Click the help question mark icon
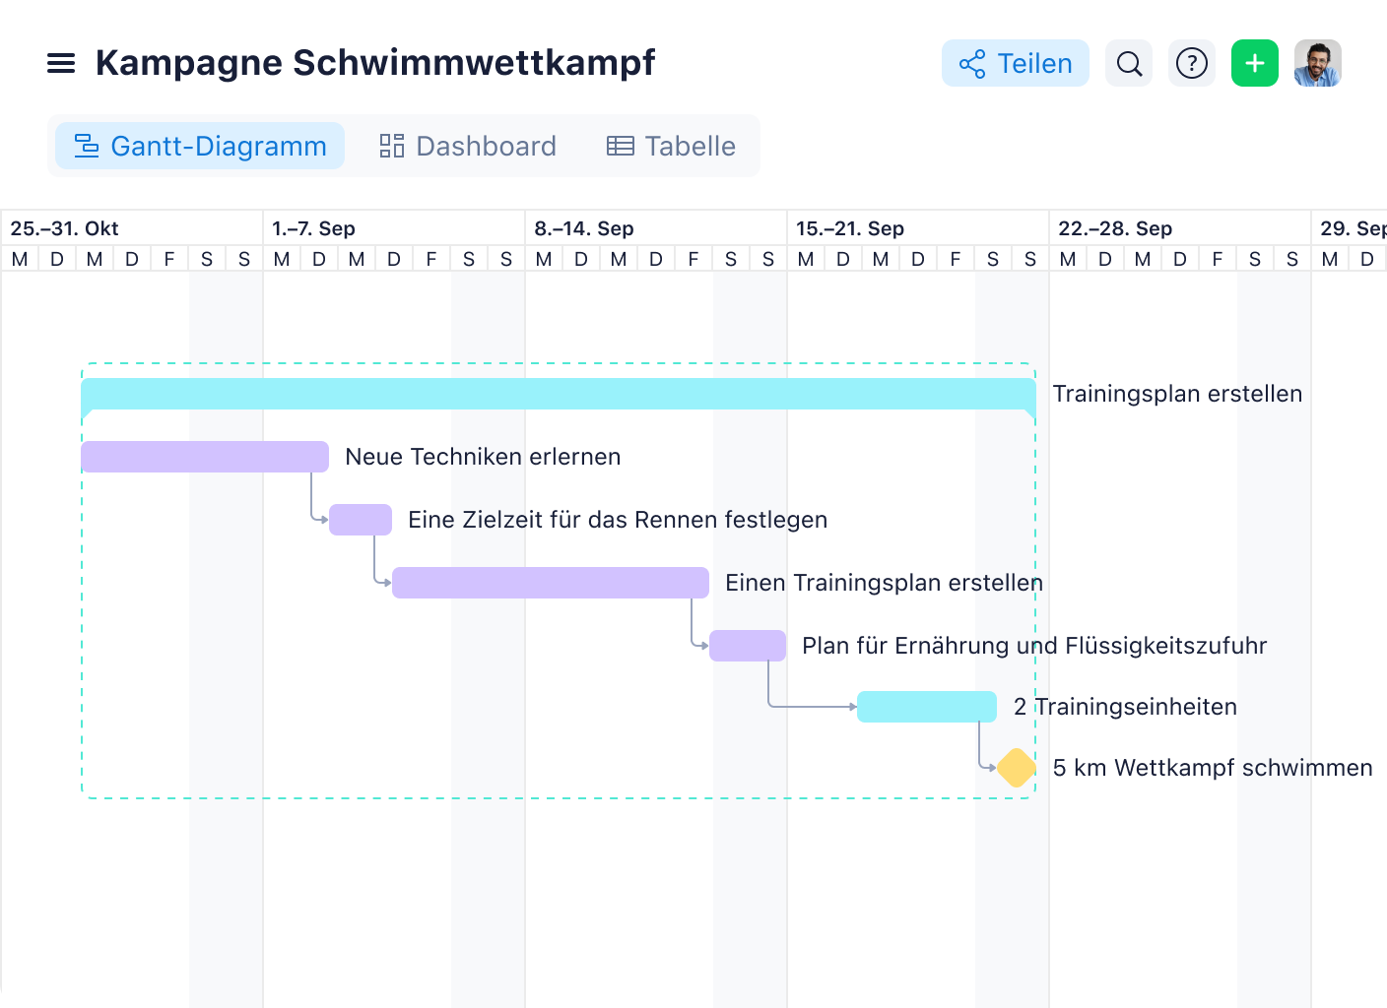The height and width of the screenshot is (1008, 1387). tap(1192, 63)
